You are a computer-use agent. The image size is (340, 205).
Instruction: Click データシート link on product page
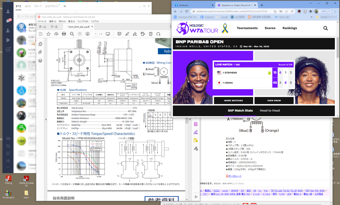(x=235, y=176)
